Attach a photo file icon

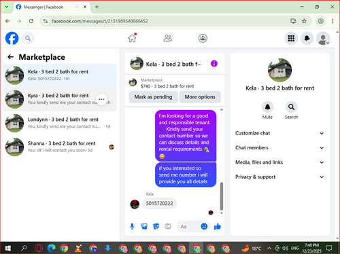(144, 226)
